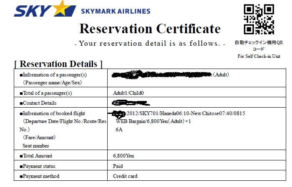Click the SKY logo text
292x187 pixels.
33,11
